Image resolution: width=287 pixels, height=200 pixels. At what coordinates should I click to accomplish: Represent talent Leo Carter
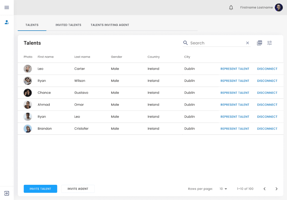click(235, 69)
